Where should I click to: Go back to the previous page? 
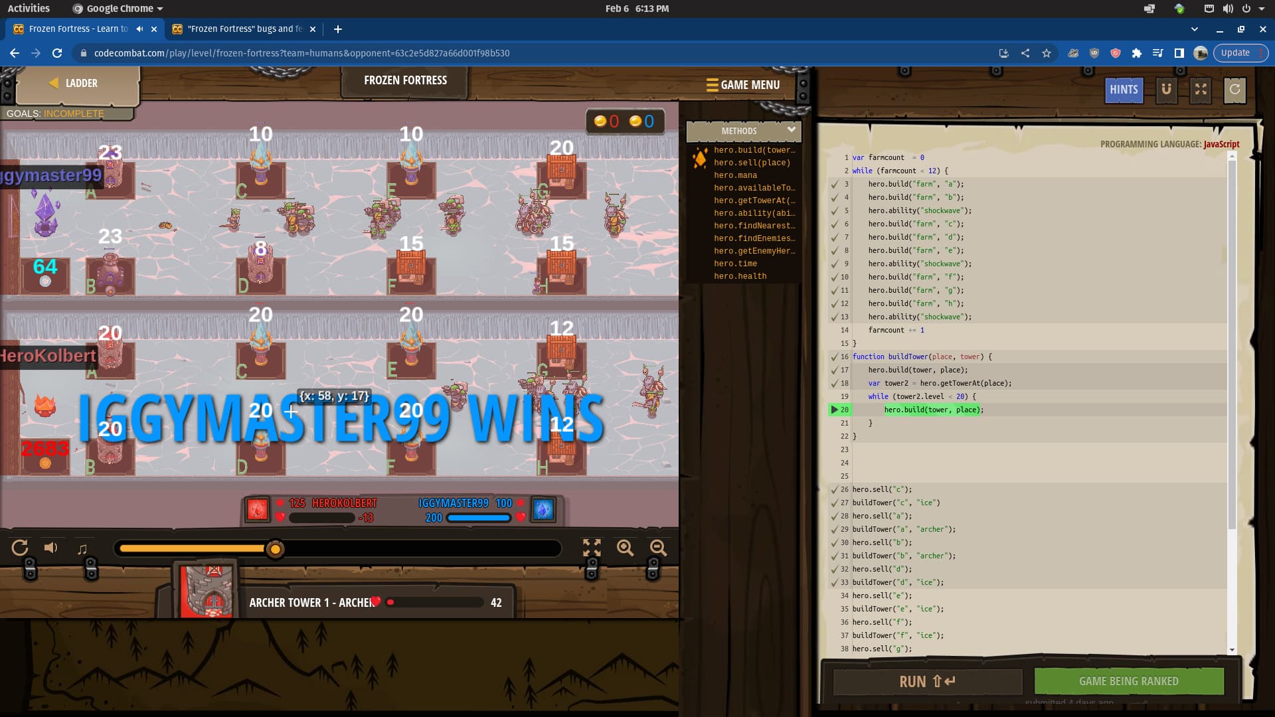(15, 53)
